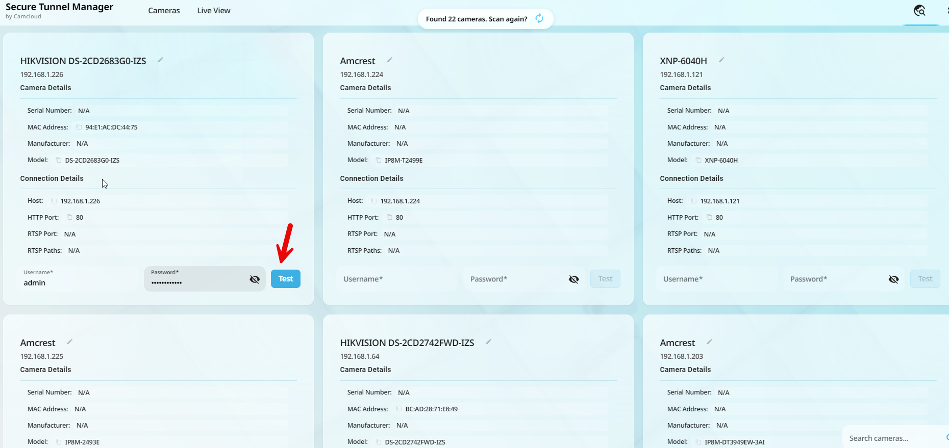Click IP address 192.168.1.203 text
This screenshot has height=448, width=949.
[x=681, y=356]
